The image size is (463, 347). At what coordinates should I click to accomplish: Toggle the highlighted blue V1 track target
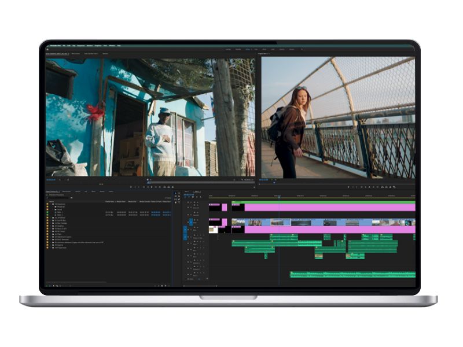point(191,222)
